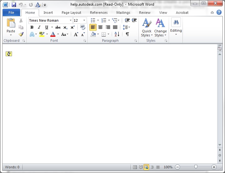
Task: Switch to Mailings tab
Action: pos(123,13)
